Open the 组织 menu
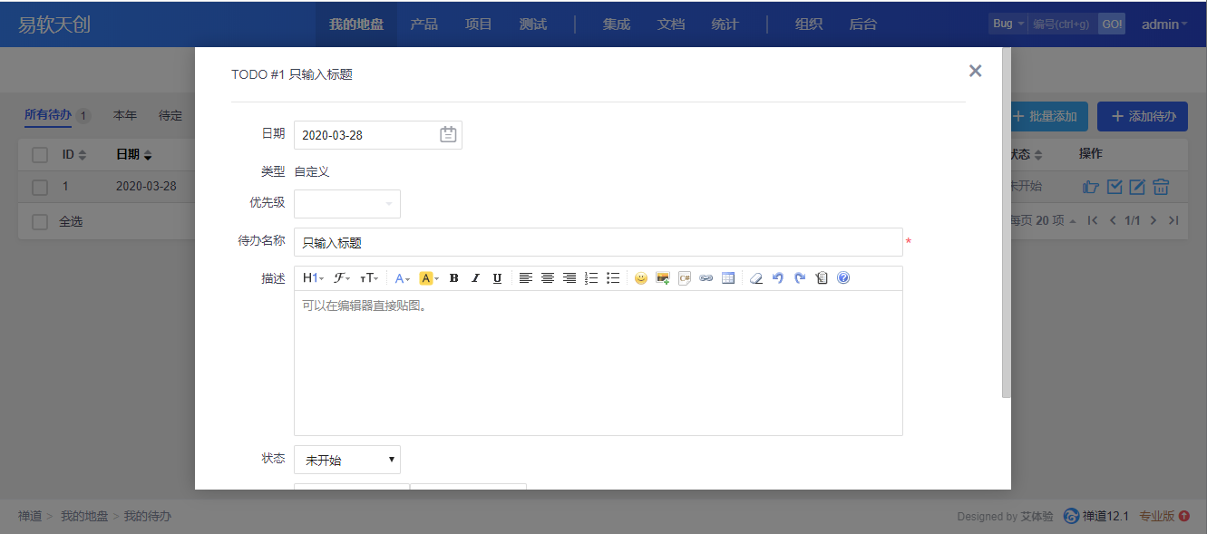The width and height of the screenshot is (1207, 534). click(809, 24)
